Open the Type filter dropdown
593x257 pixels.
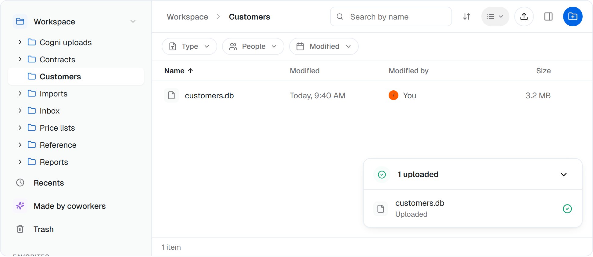189,46
